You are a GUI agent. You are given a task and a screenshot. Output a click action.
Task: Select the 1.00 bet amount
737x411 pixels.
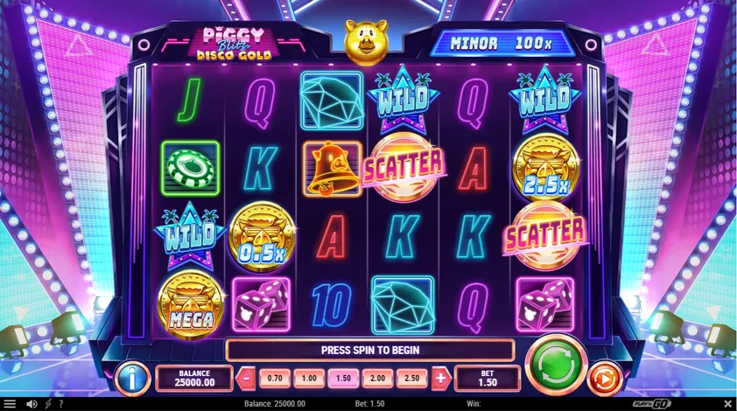309,378
